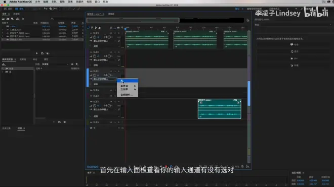The image size is (334, 187).
Task: Click the insert into multitrack icon in Files panel
Action: (18, 19)
